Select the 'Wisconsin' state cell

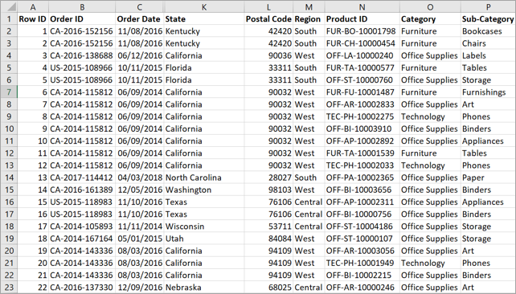[204, 227]
